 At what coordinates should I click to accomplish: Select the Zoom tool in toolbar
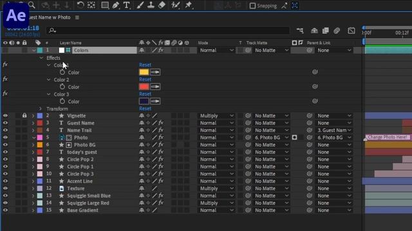(32, 5)
